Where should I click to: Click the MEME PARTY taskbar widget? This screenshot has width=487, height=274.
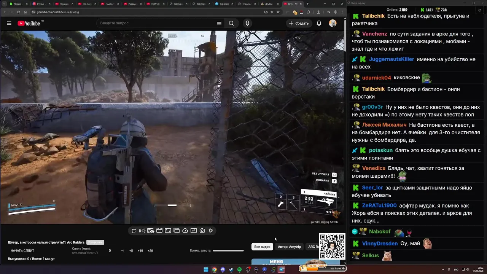pyautogui.click(x=323, y=268)
